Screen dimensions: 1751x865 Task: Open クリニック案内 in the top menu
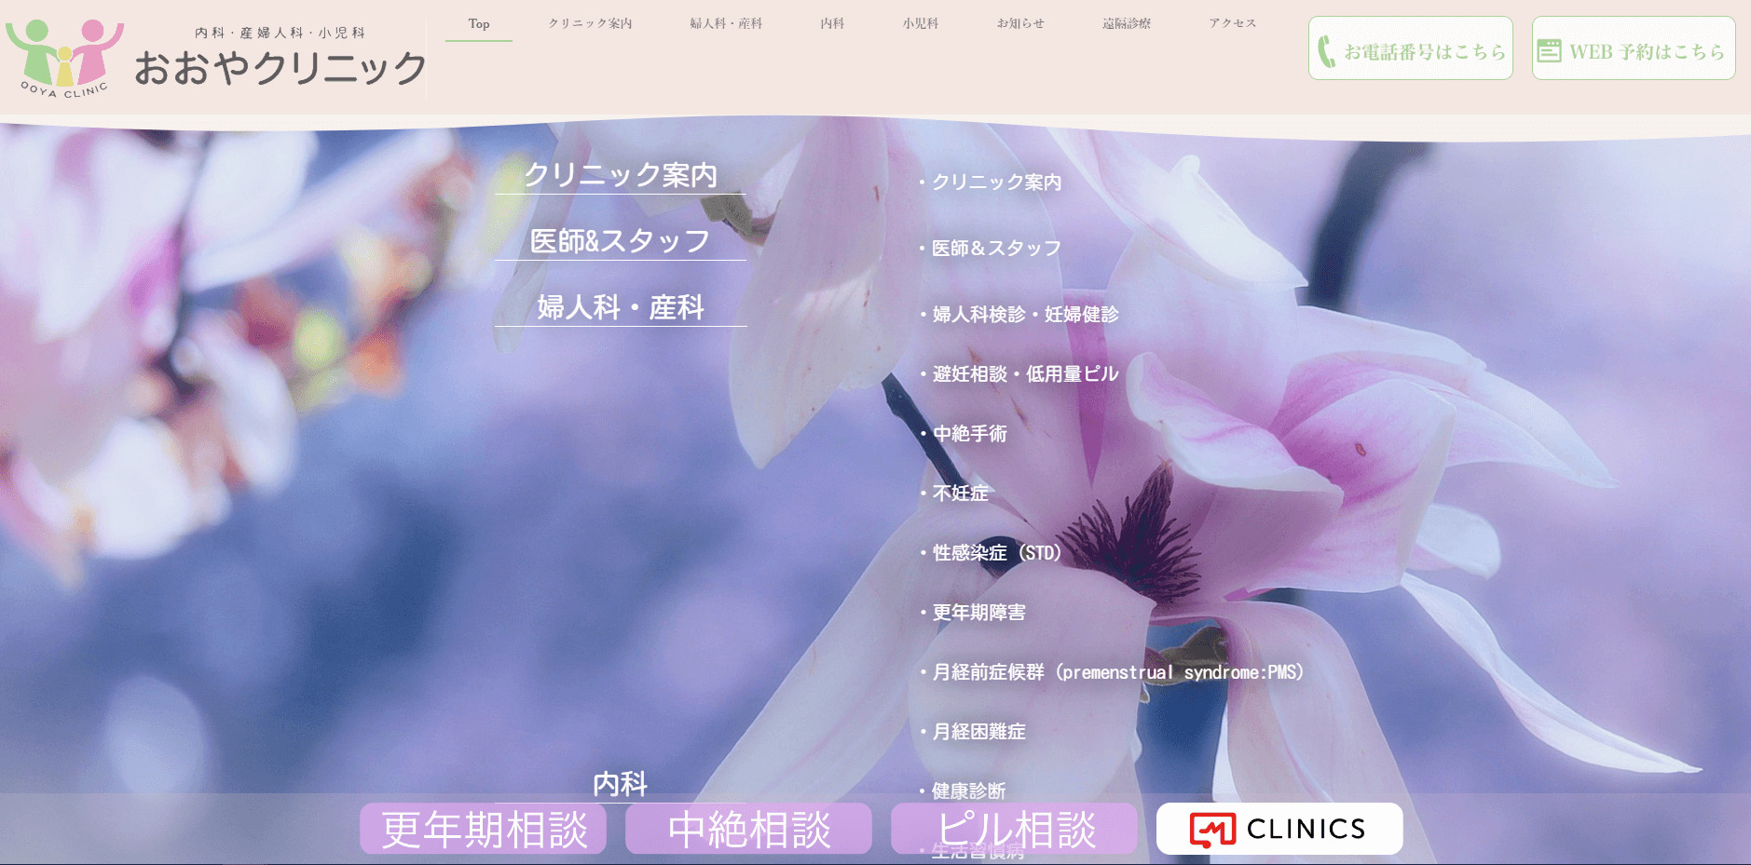point(590,24)
